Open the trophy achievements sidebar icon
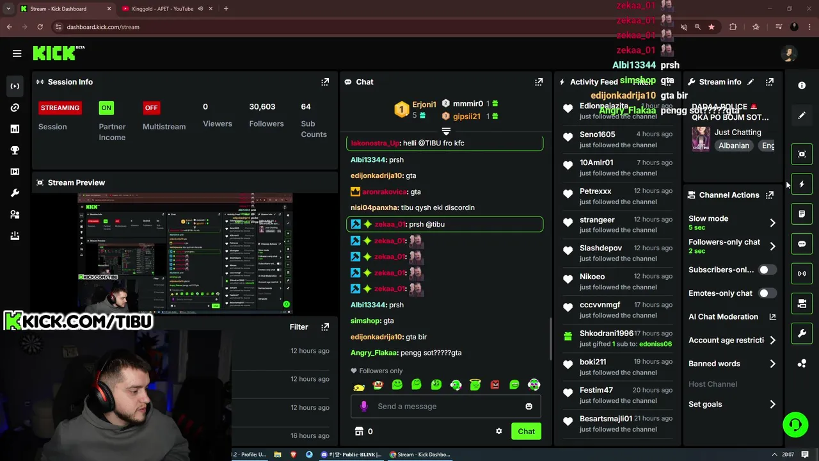The height and width of the screenshot is (461, 819). (15, 150)
